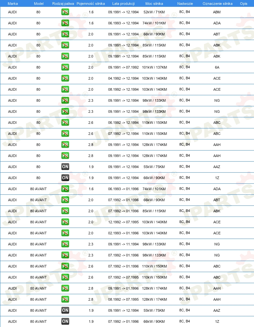The width and height of the screenshot is (254, 327).
Task: Click petrol icon for Audi 80 2.0 ABT sedan row
Action: point(65,34)
